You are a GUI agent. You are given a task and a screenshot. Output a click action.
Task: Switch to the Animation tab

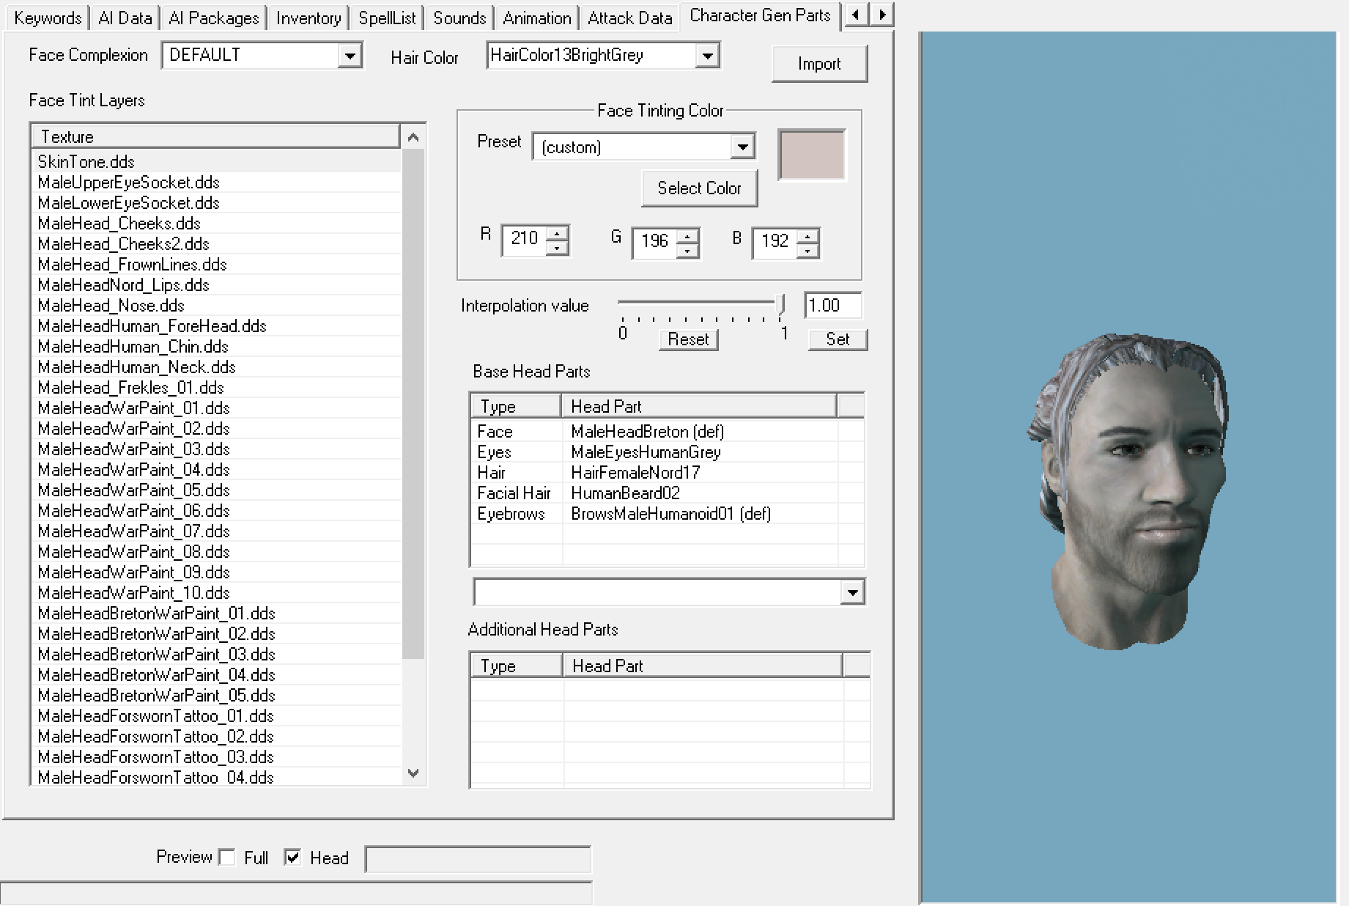(x=536, y=18)
